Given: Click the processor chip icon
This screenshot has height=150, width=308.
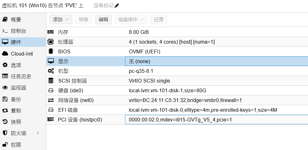Looking at the screenshot, I should 50,42.
